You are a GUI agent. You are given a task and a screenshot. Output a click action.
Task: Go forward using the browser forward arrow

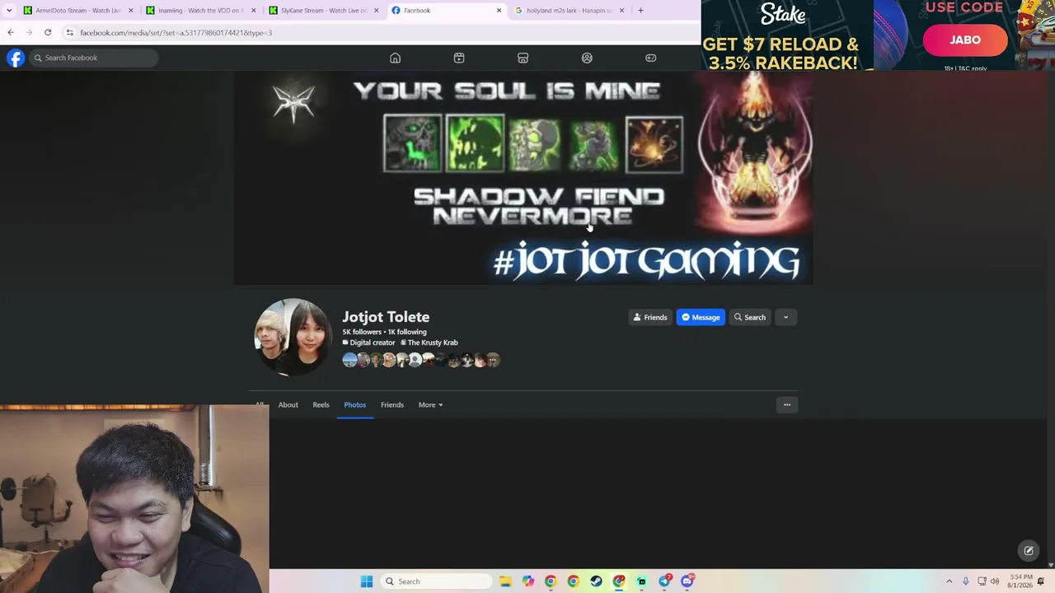[x=29, y=32]
